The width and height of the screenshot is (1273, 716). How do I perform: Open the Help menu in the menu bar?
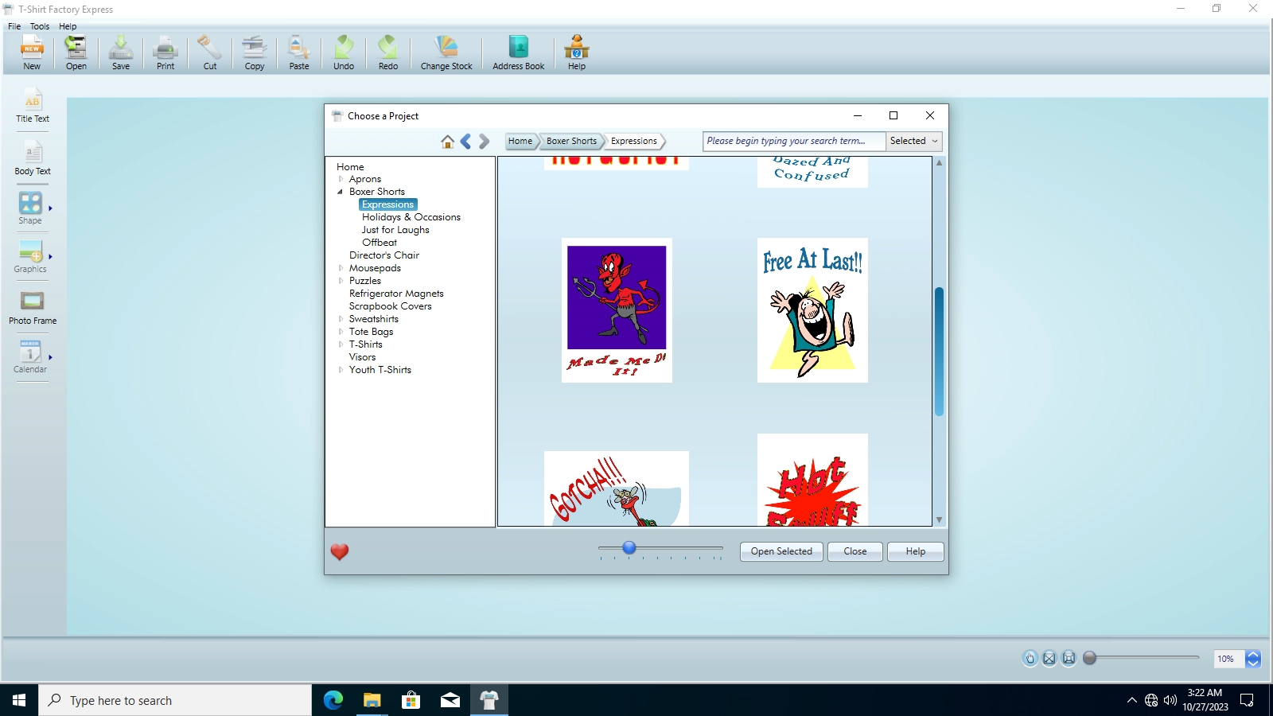click(68, 26)
